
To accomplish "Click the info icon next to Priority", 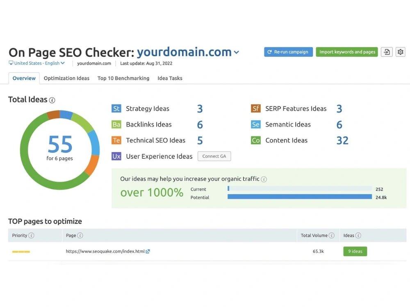I will (x=31, y=235).
